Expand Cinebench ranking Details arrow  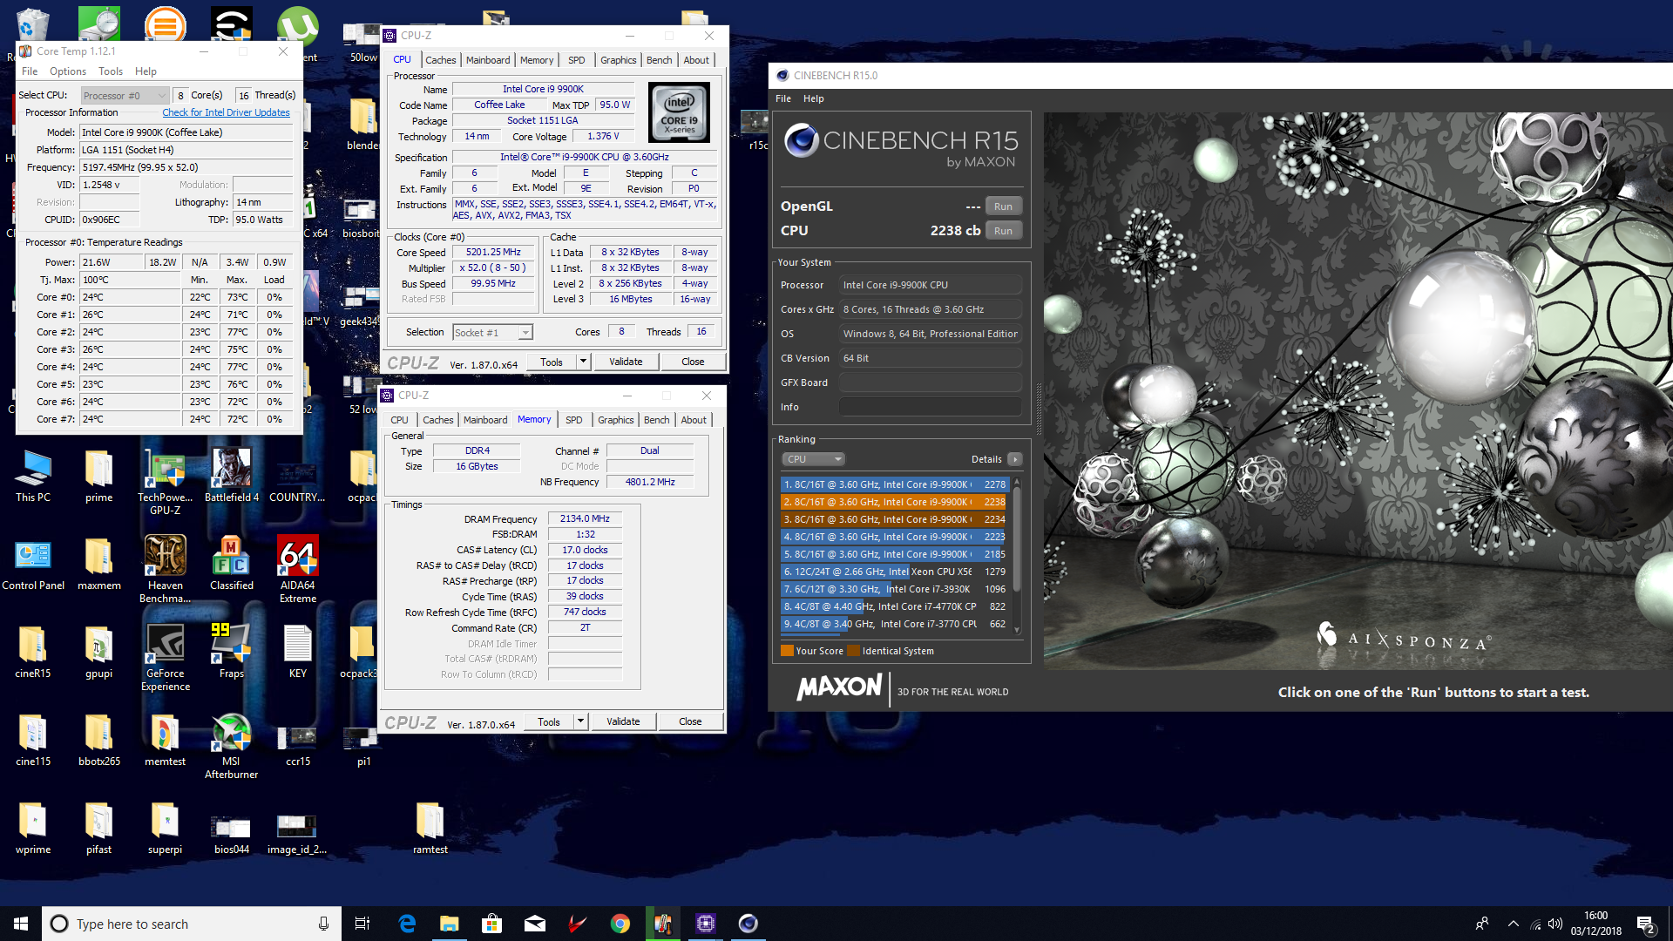pyautogui.click(x=1015, y=459)
